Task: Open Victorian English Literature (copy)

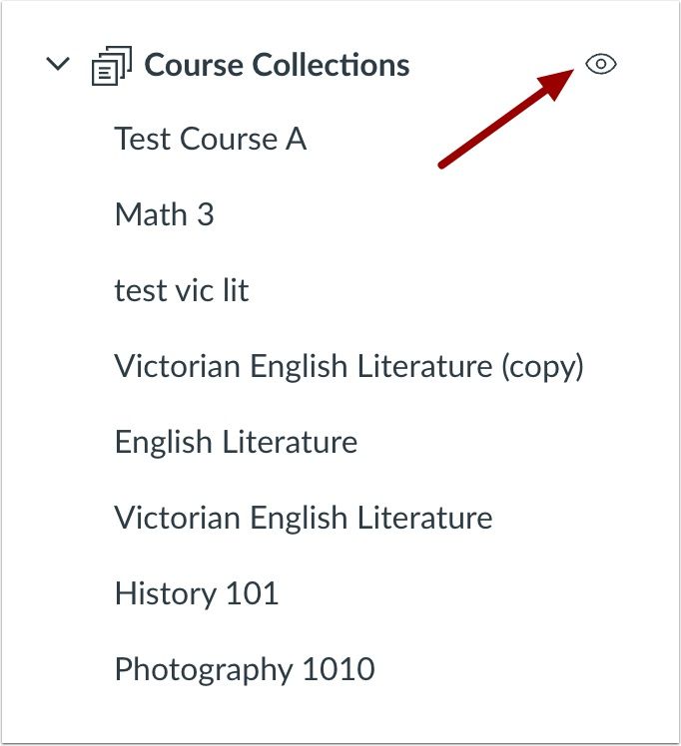Action: pos(348,366)
